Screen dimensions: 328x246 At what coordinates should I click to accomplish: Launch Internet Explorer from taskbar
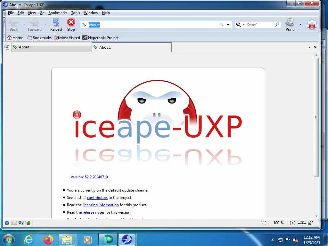click(29, 240)
